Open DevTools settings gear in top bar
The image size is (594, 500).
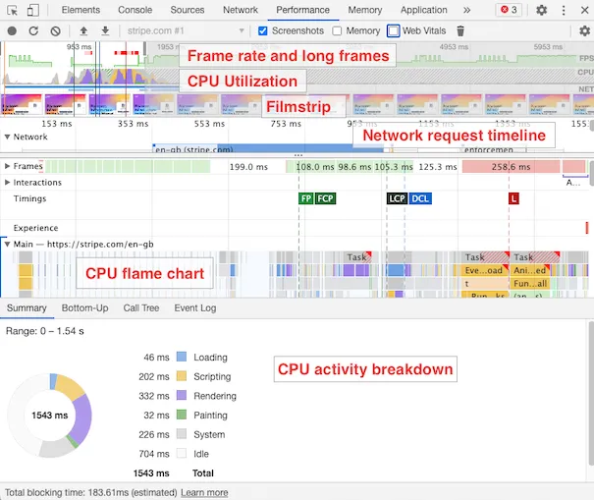click(x=542, y=10)
